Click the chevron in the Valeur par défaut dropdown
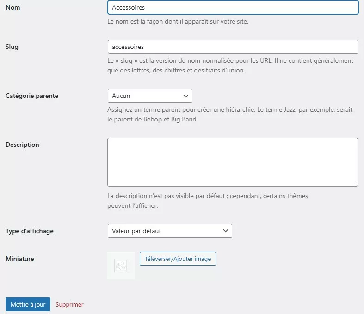The width and height of the screenshot is (364, 314). click(226, 231)
